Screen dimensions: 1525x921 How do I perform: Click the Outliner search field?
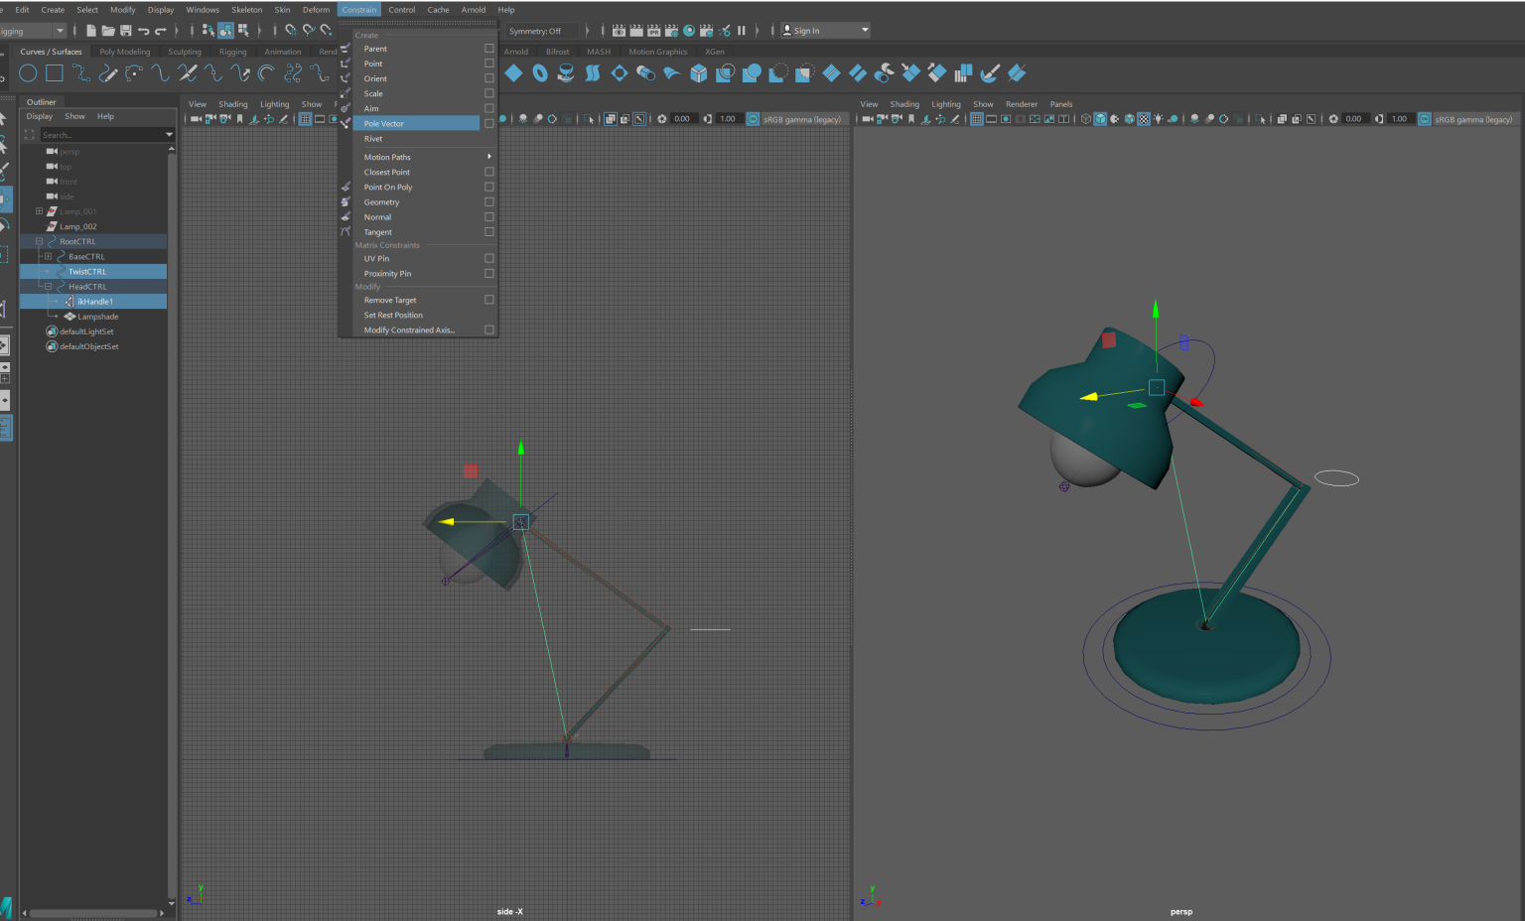click(x=99, y=135)
